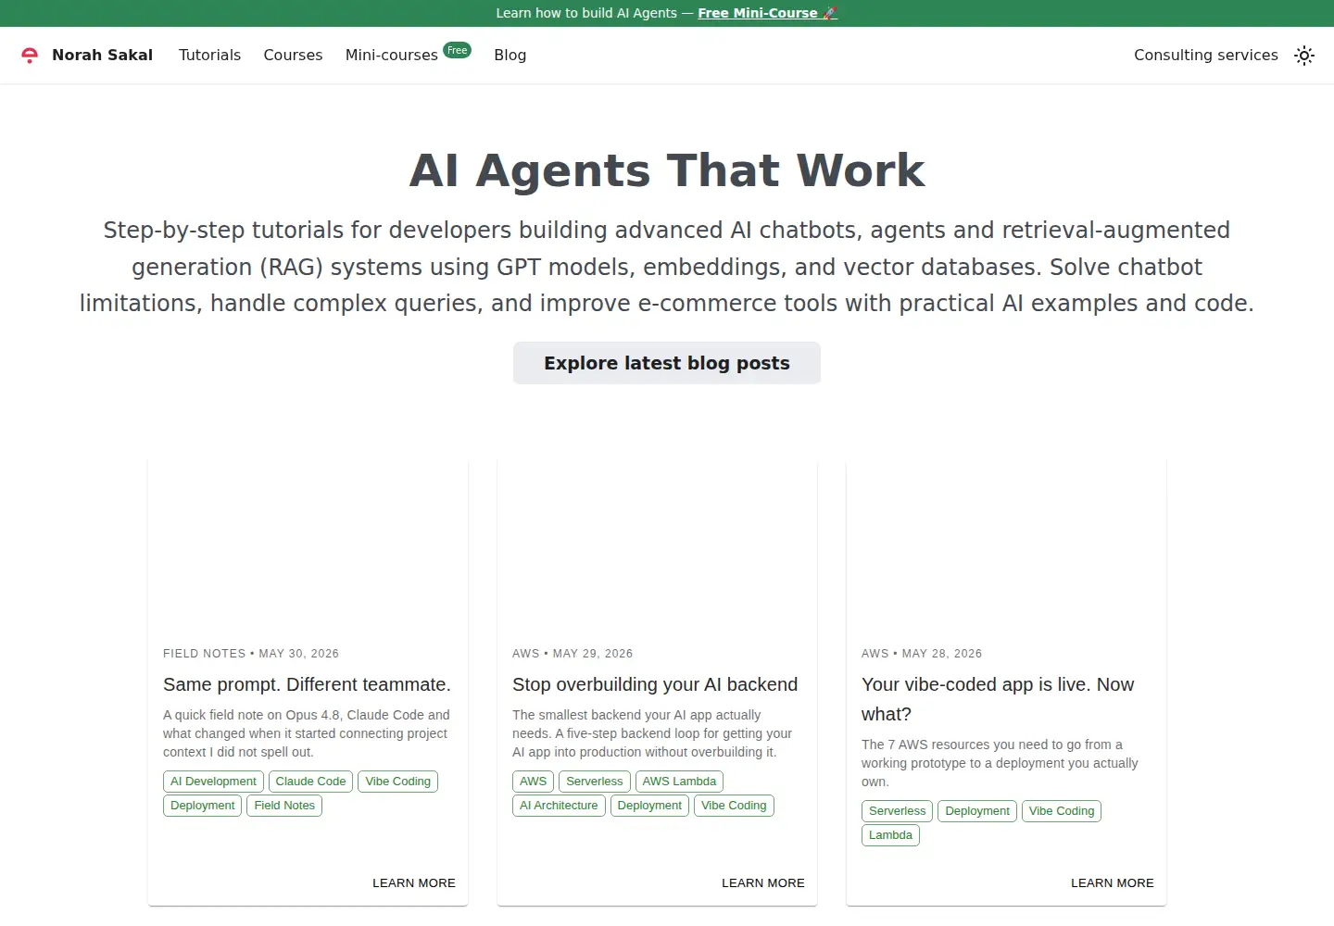Click the blank thumbnail of Same prompt card

pos(308,546)
